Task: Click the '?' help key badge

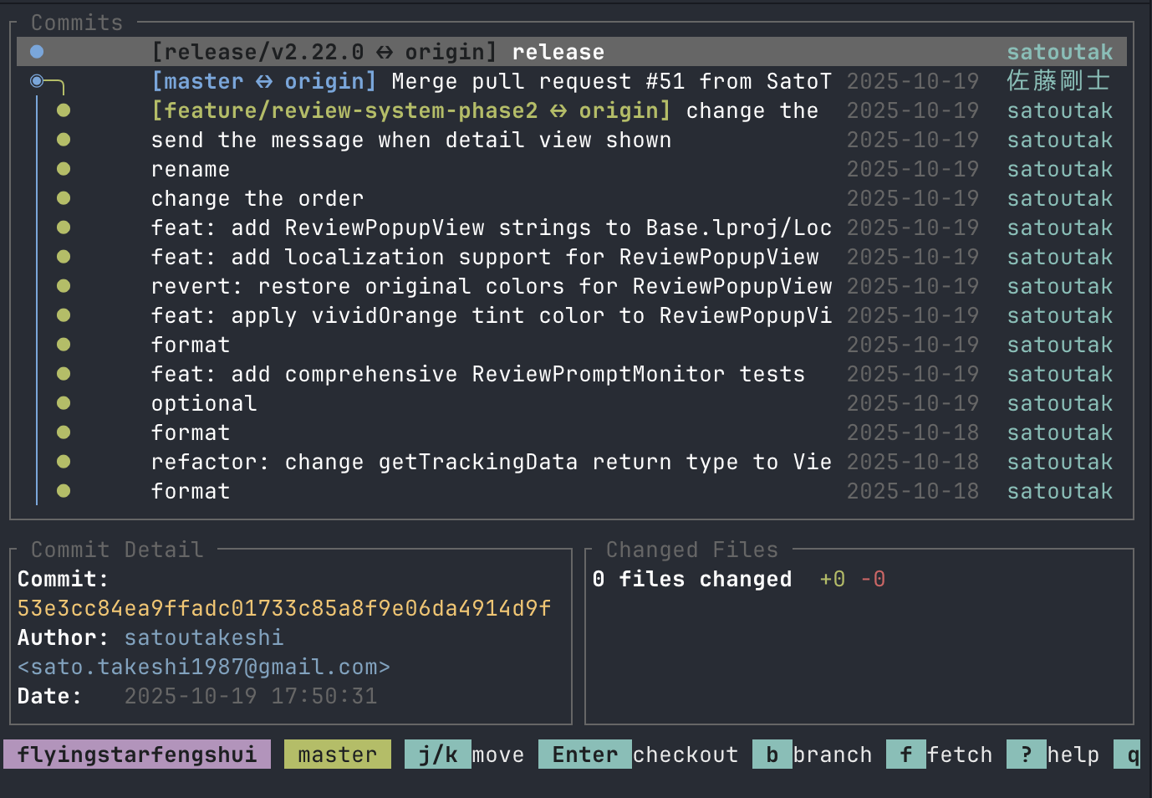Action: coord(1026,755)
